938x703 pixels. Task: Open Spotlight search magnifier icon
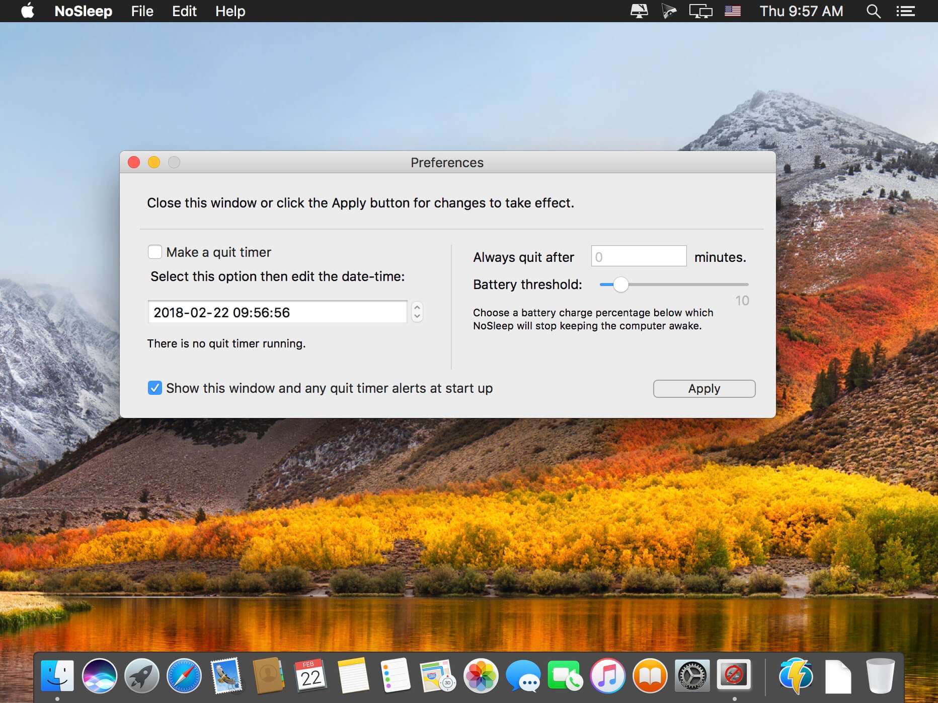pyautogui.click(x=873, y=11)
